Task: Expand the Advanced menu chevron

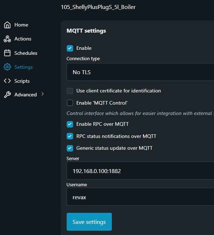Action: click(43, 94)
